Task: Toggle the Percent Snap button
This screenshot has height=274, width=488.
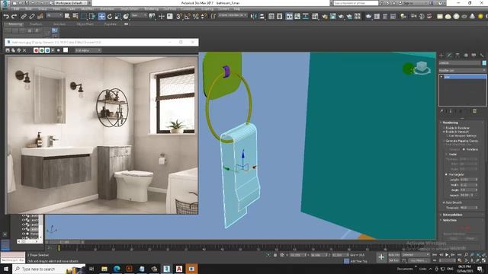Action: click(x=196, y=16)
